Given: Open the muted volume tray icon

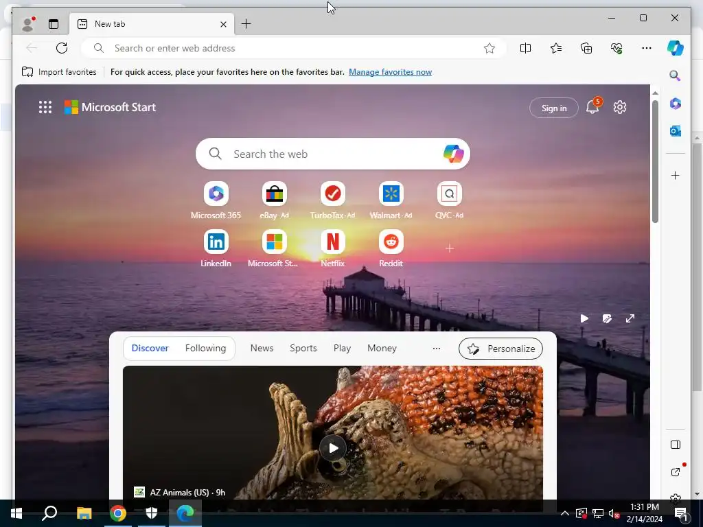Looking at the screenshot, I should coord(614,513).
